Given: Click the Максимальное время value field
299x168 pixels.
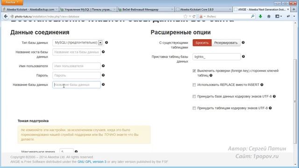Looking at the screenshot, I should [x=66, y=150].
